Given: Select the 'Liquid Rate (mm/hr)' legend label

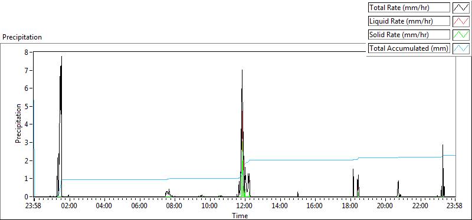Looking at the screenshot, I should [409, 21].
